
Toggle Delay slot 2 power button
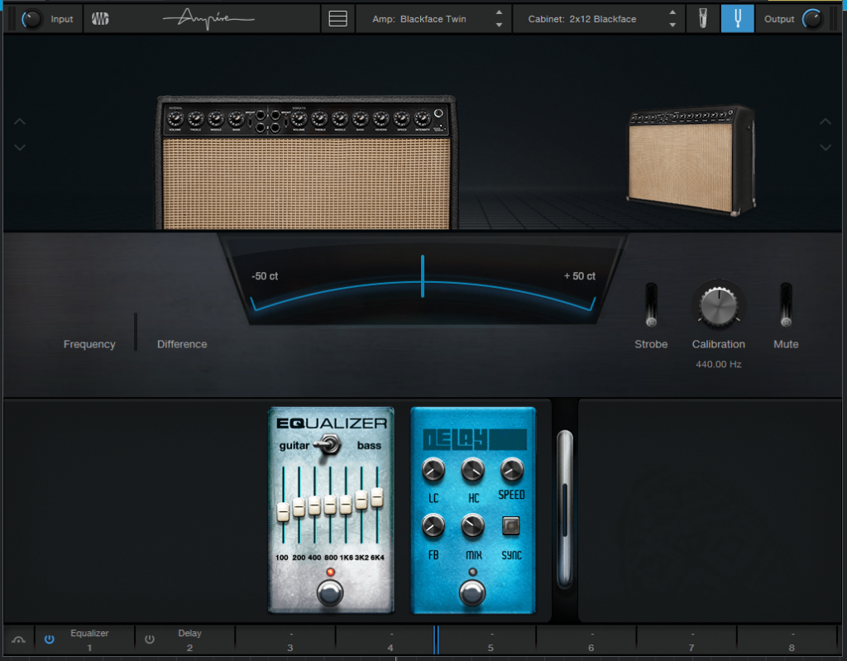pyautogui.click(x=150, y=639)
